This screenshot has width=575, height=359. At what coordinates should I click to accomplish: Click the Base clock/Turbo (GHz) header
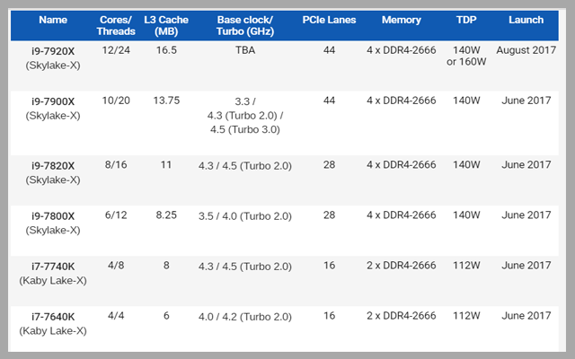point(244,25)
